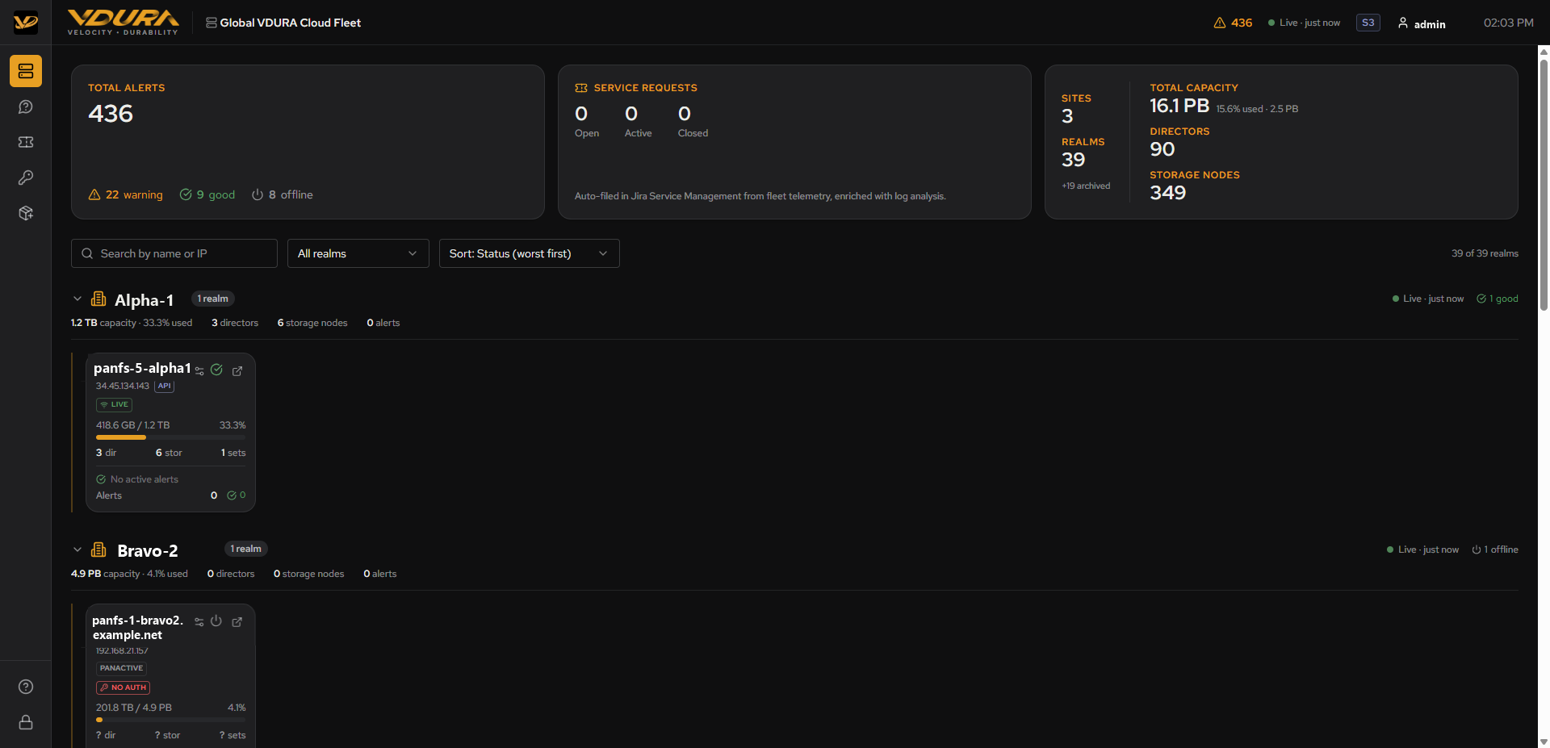Open the key credentials sidebar icon
The width and height of the screenshot is (1550, 748).
pyautogui.click(x=26, y=178)
